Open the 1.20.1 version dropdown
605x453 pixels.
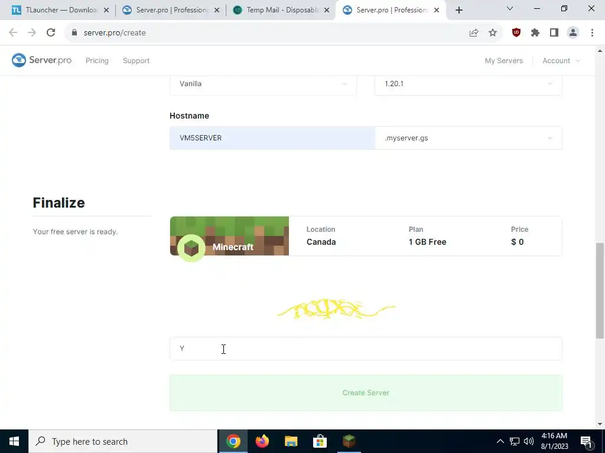[x=469, y=84]
